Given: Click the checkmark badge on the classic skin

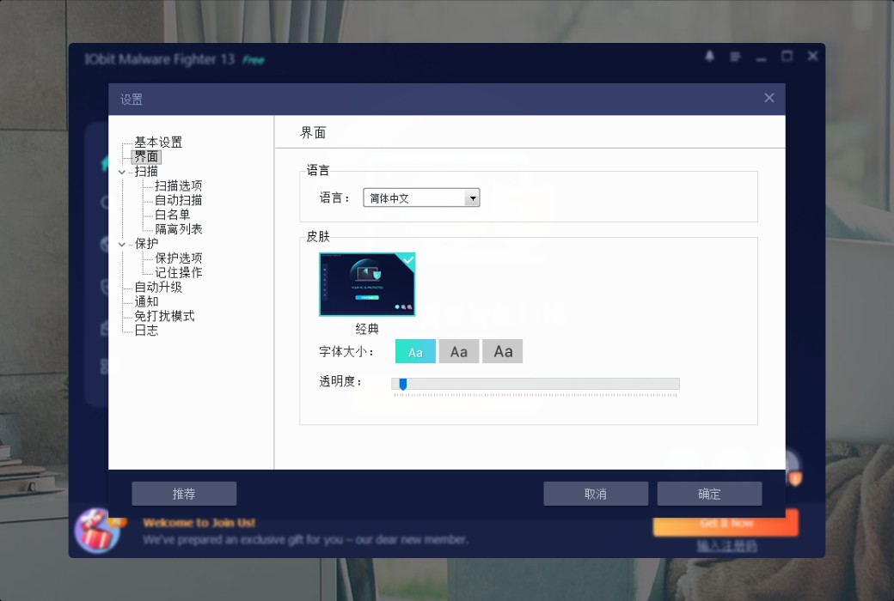Looking at the screenshot, I should point(407,258).
